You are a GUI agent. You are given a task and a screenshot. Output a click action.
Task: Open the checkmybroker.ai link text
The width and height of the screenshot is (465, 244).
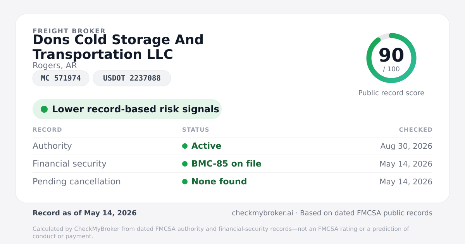pos(262,213)
